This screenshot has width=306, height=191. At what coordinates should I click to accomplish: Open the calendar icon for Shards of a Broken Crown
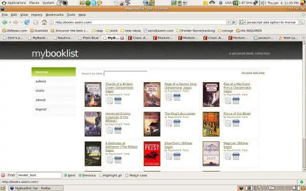(118, 101)
